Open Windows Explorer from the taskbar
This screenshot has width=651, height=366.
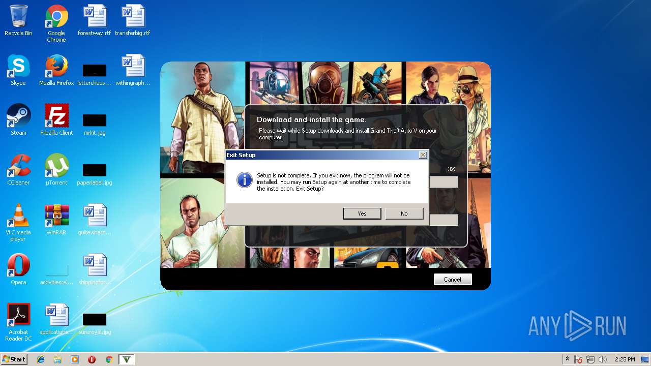pos(57,359)
